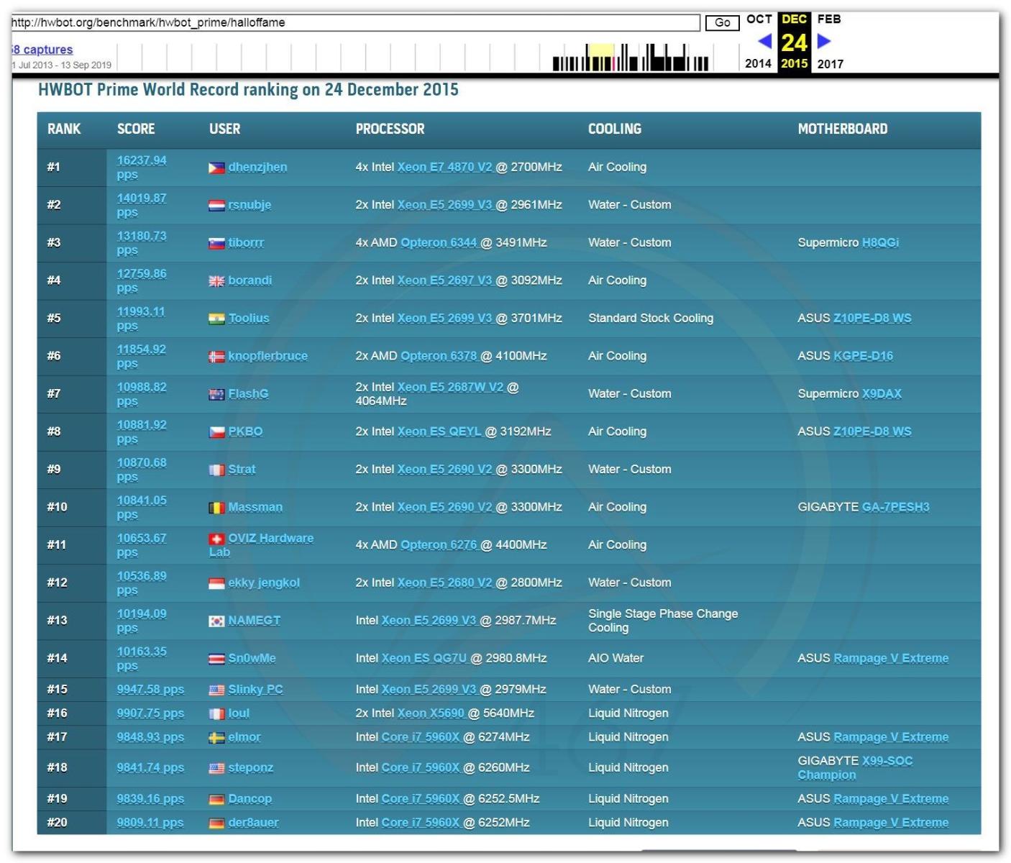Viewport: 1011px width, 863px height.
Task: Click the Philippines flag beside dhenzjhen
Action: (216, 168)
